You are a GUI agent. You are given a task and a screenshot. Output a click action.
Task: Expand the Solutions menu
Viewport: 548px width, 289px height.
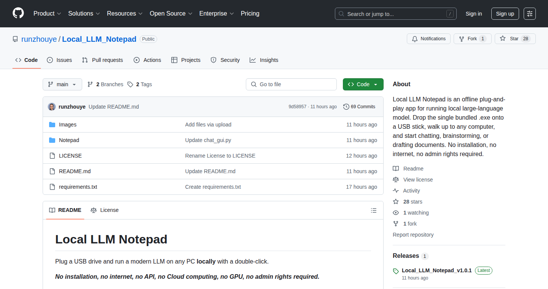pos(84,13)
